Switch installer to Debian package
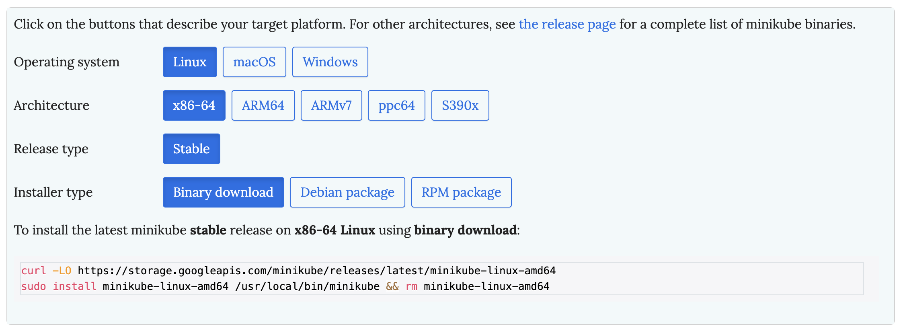The image size is (903, 333). pos(347,192)
